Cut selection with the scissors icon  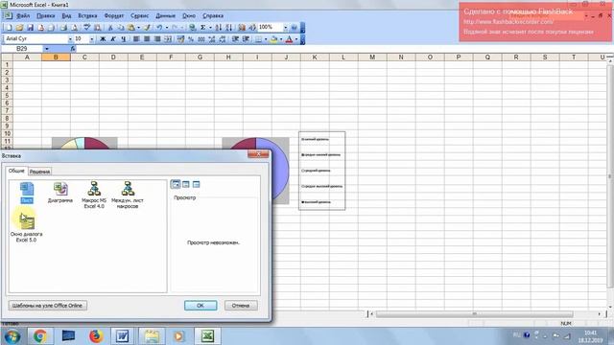click(x=110, y=28)
